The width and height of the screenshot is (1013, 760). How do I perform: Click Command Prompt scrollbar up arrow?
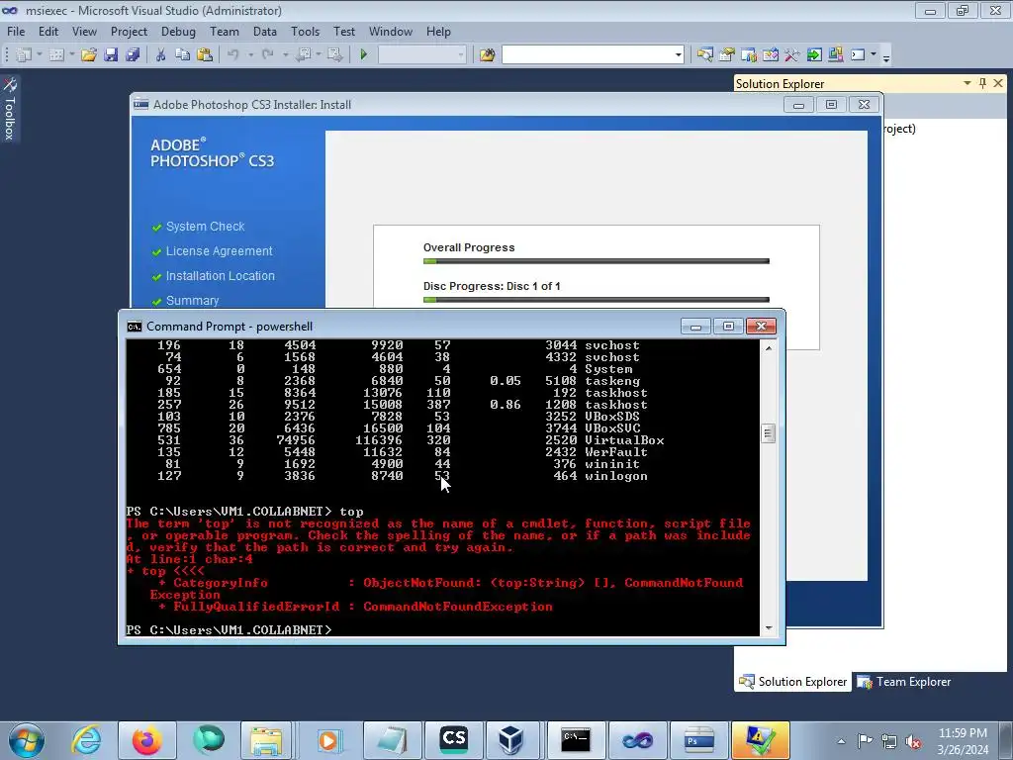[x=768, y=348]
